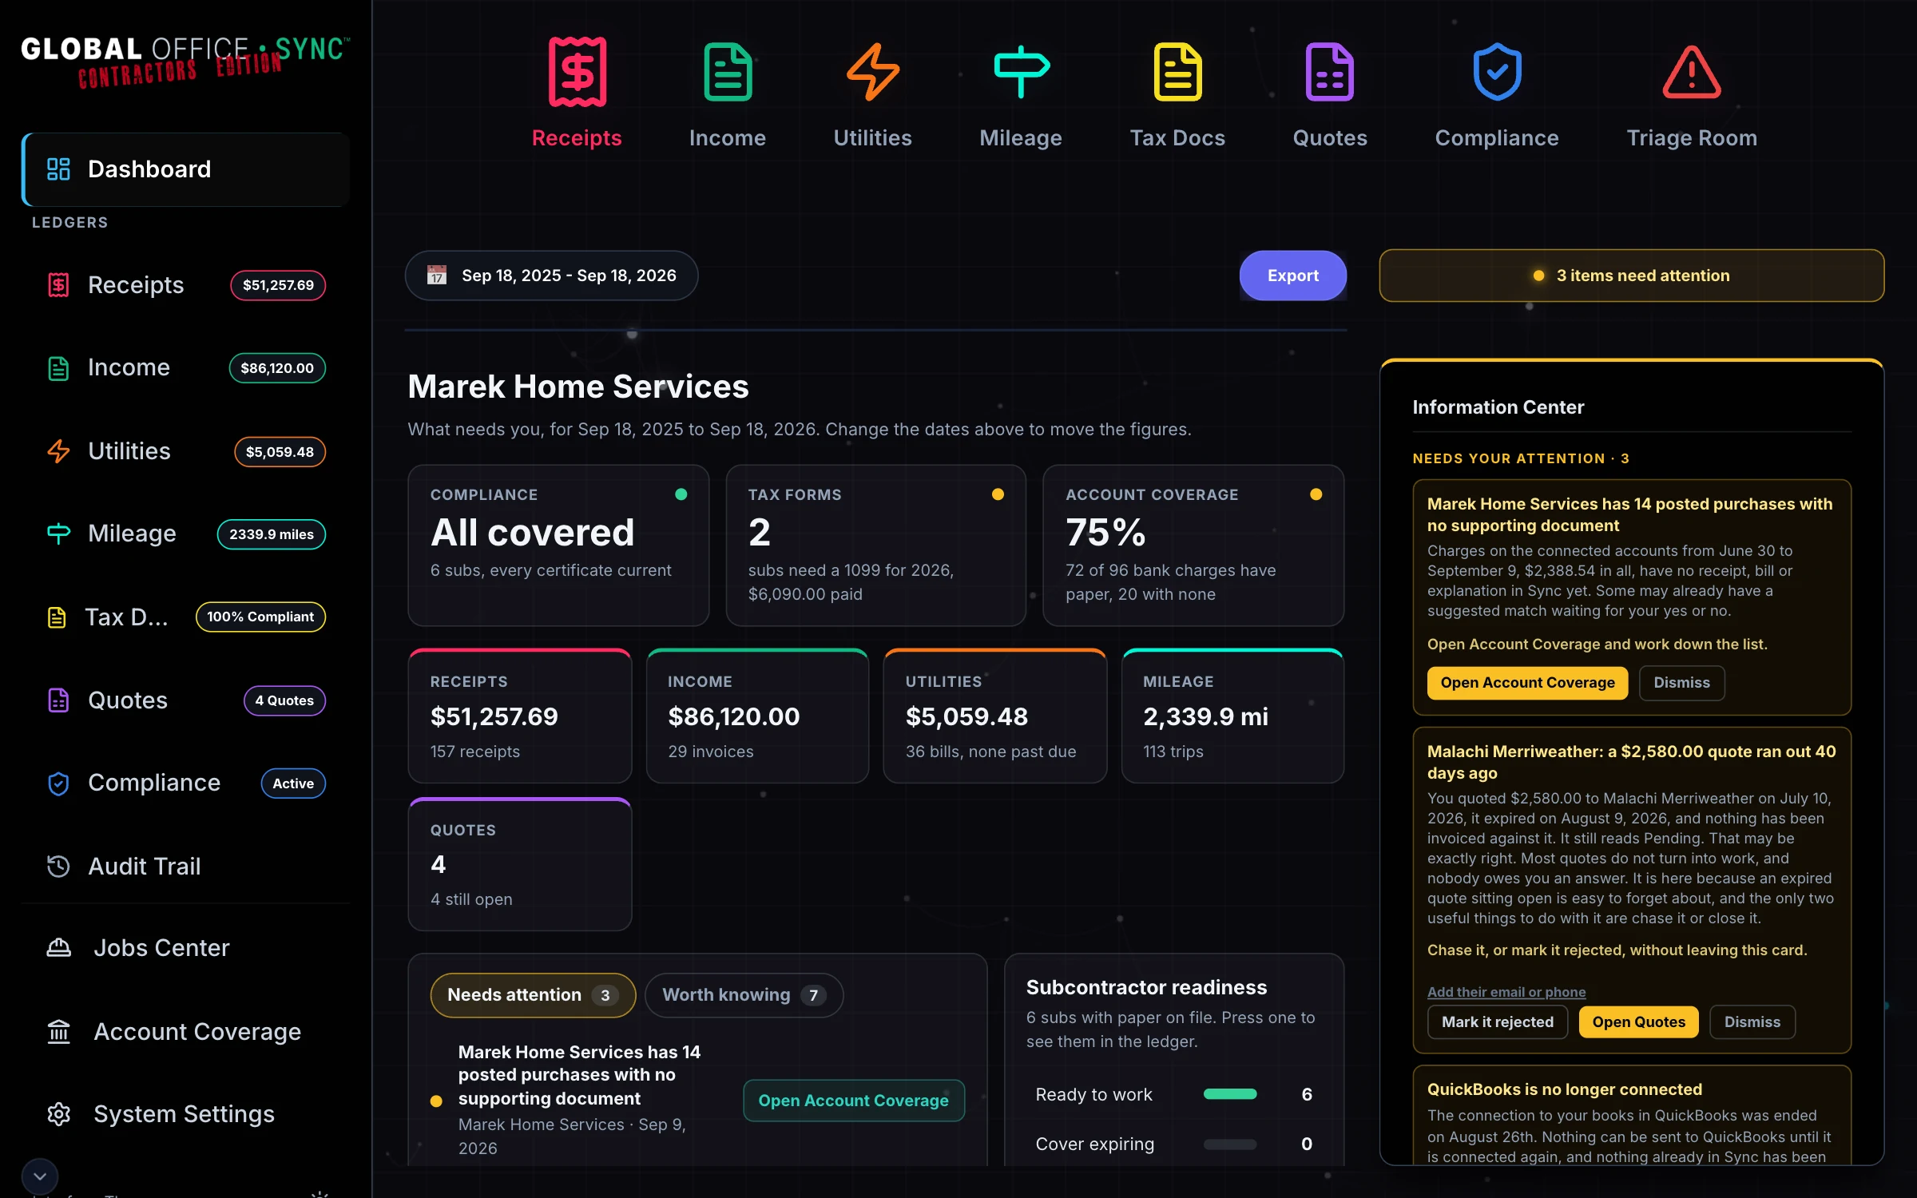The width and height of the screenshot is (1917, 1198).
Task: Click the 4 Quotes badge in sidebar
Action: [284, 700]
